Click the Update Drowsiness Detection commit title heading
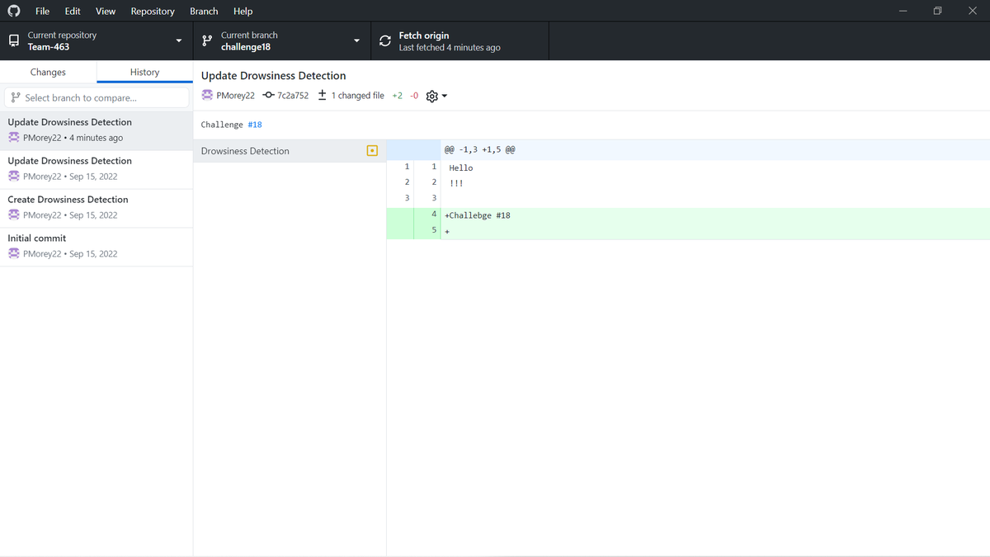 pos(273,75)
